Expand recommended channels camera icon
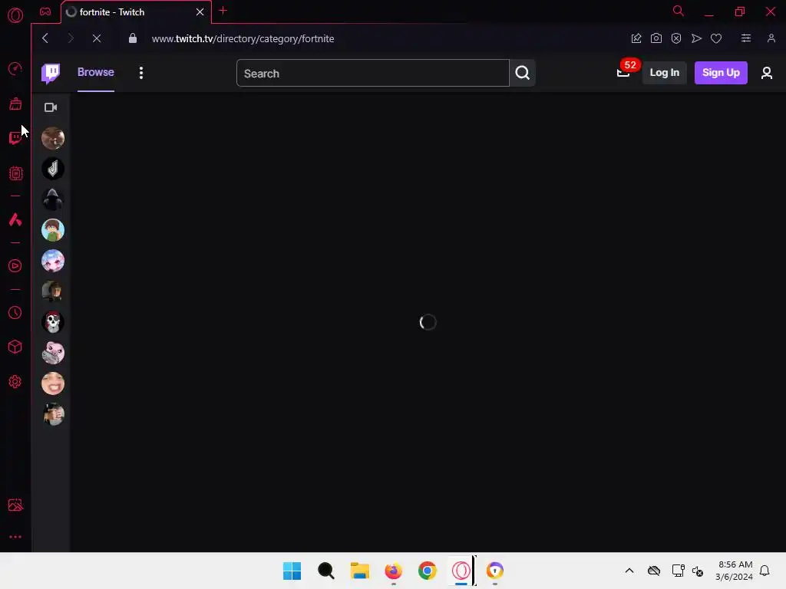 click(51, 107)
